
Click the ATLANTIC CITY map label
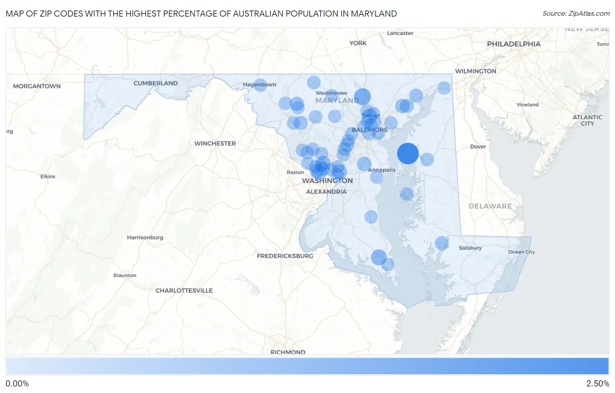point(587,120)
